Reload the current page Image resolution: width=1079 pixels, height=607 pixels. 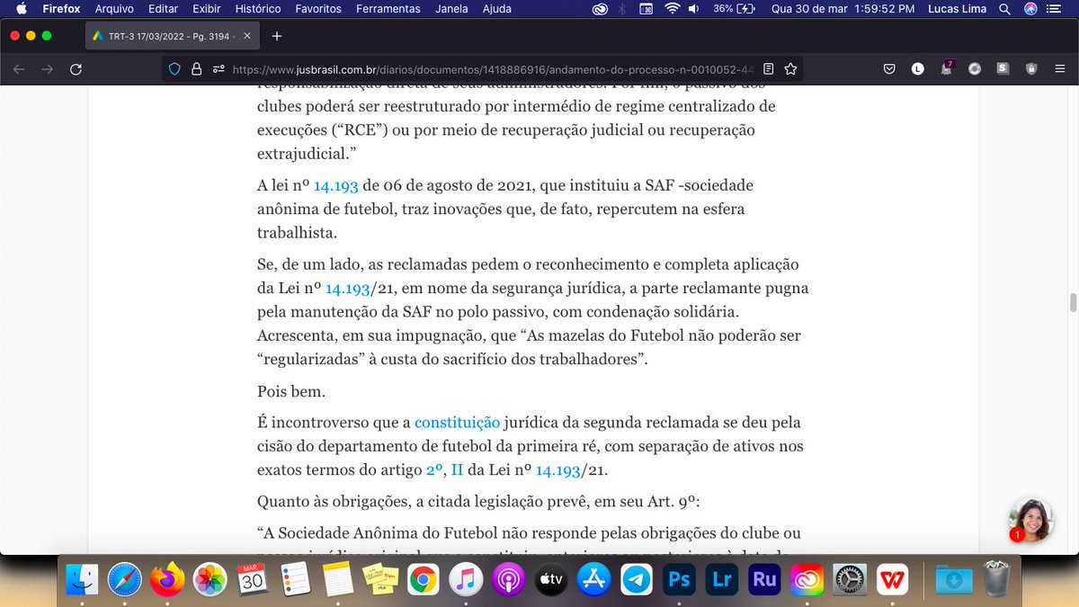[76, 69]
